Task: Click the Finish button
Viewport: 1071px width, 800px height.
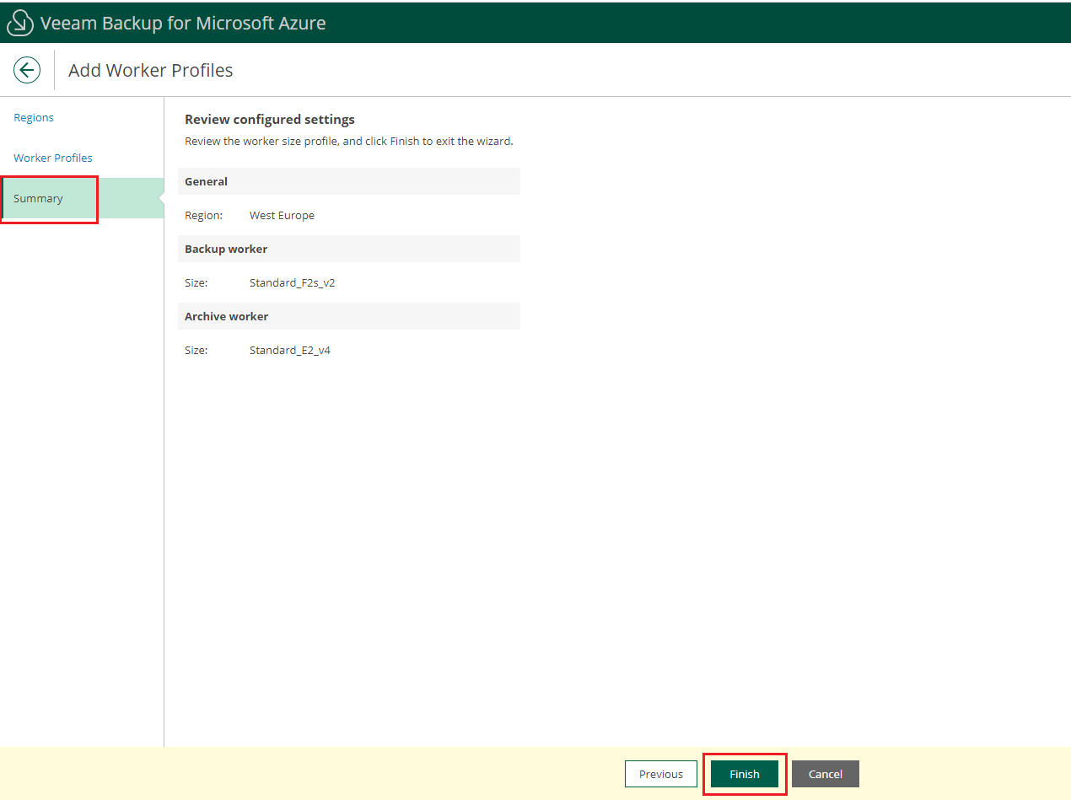Action: tap(745, 774)
